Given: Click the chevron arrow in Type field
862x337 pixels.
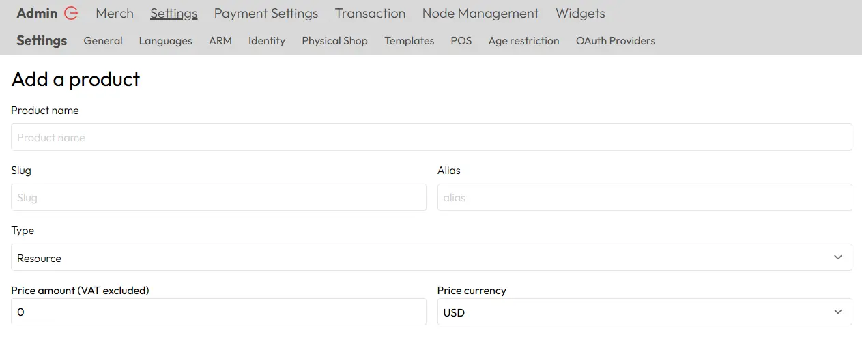Looking at the screenshot, I should pos(838,257).
